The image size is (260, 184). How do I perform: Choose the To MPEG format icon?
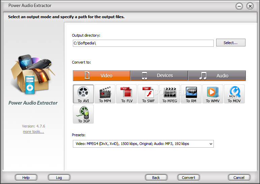coord(170,94)
